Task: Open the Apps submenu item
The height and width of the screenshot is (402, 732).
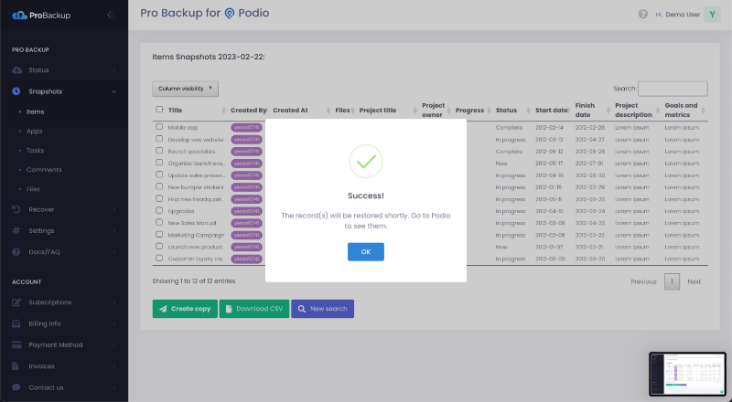Action: [35, 132]
